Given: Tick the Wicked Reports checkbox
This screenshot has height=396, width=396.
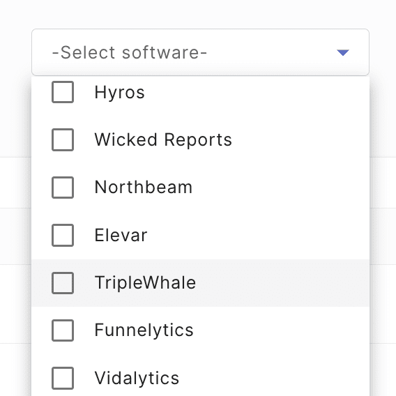Looking at the screenshot, I should (x=63, y=139).
